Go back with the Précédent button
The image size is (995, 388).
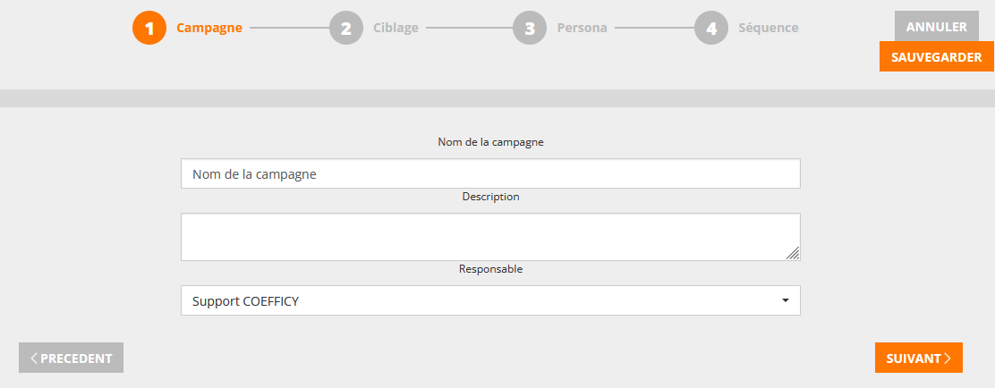[72, 358]
